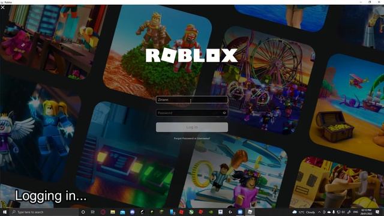Open the OneDrive cloud tray icon

pyautogui.click(x=329, y=212)
